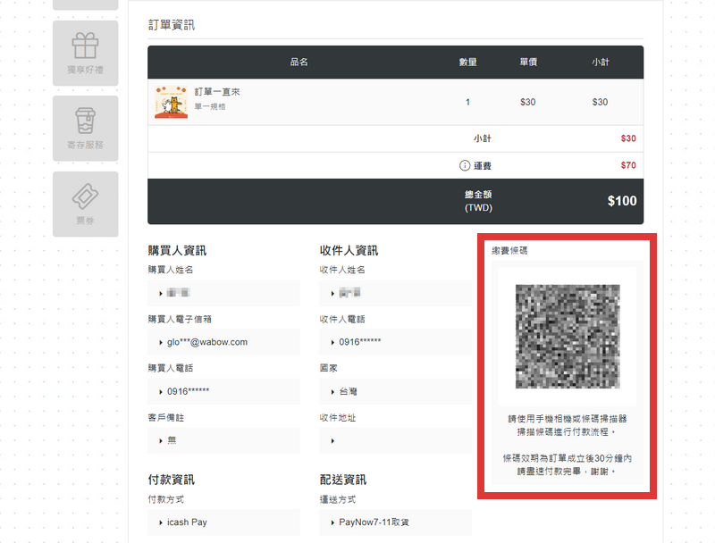Screen dimensions: 715x543
Task: Click the 配送資訊 heading
Action: (x=343, y=480)
